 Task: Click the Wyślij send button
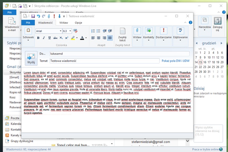31,58
